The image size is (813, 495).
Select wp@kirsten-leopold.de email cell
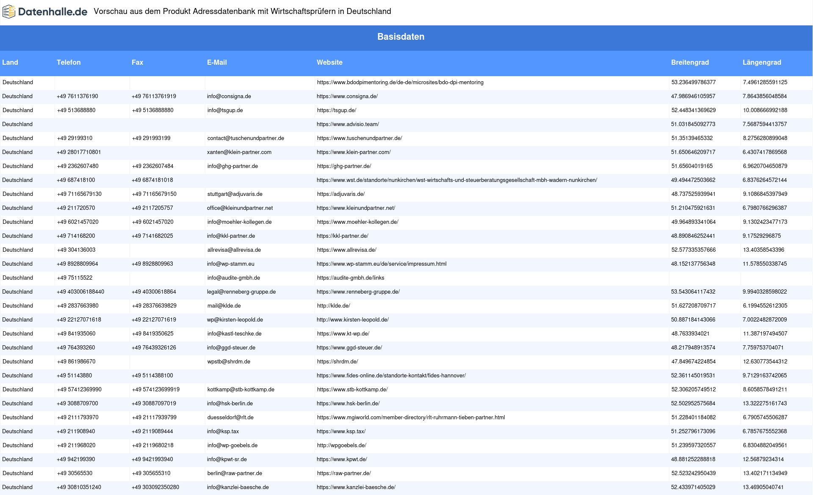[x=235, y=320]
